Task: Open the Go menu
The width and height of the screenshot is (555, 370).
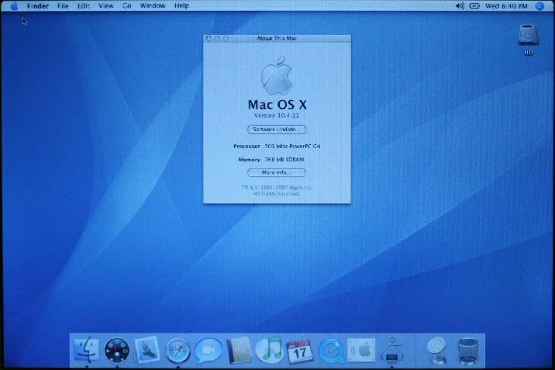Action: tap(126, 6)
